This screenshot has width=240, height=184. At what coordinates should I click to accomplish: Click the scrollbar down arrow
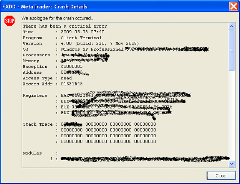232,164
